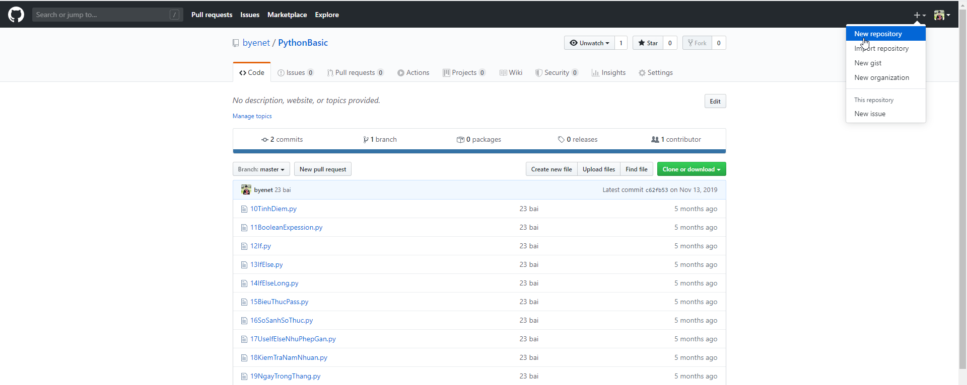Click the file icon for 13IfElse.py
This screenshot has width=967, height=385.
(244, 265)
